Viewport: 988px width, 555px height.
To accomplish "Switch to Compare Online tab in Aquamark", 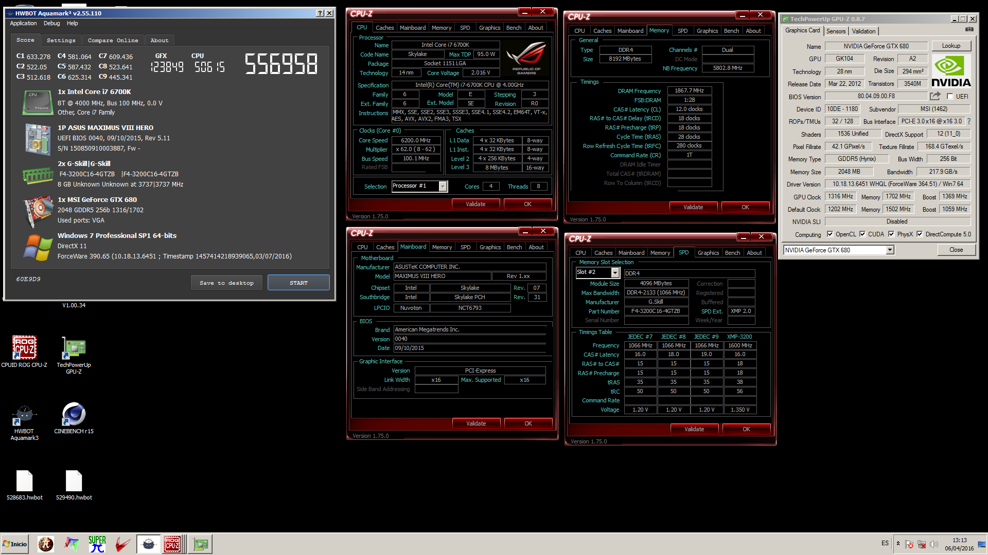I will tap(113, 40).
